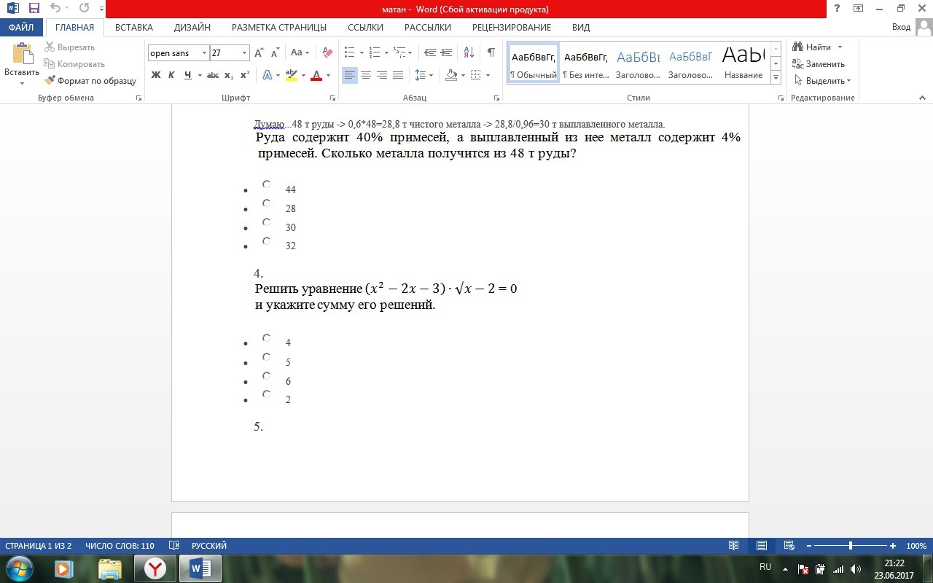Click the zoom slider handle
The width and height of the screenshot is (933, 583).
pos(850,546)
